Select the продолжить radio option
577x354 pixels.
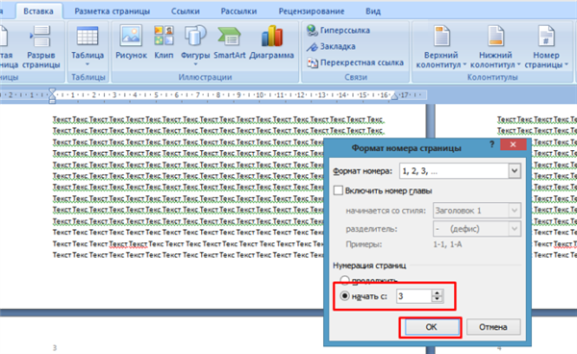[344, 280]
